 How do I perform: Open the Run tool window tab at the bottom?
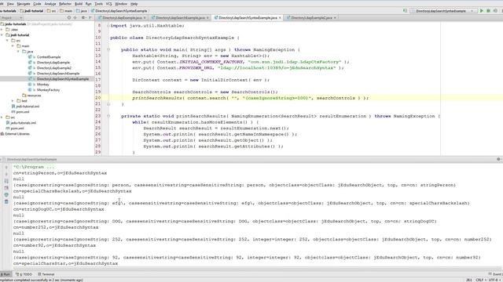[6, 274]
